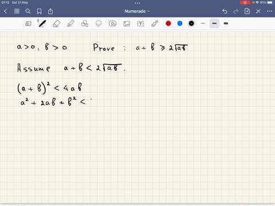Choose the medium stroke width
The image size is (275, 206).
(x=214, y=23)
